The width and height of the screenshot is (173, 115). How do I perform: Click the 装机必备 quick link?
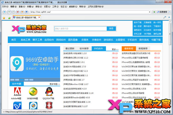(x=157, y=34)
